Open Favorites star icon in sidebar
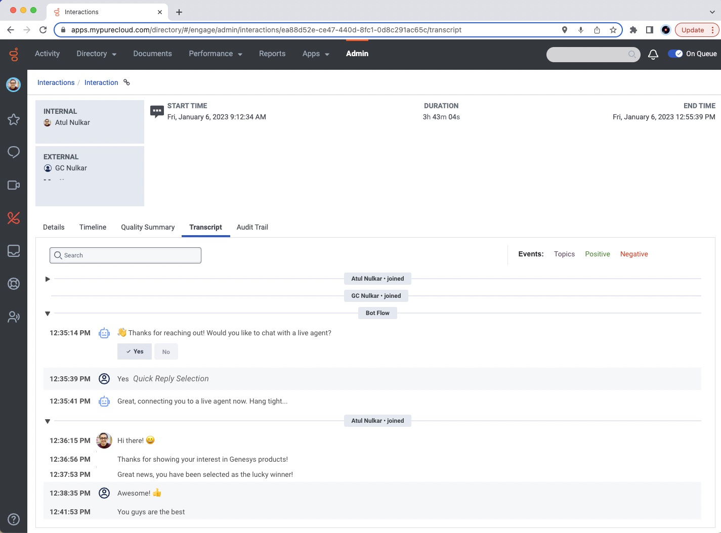Screen dimensions: 721x533 click(x=14, y=119)
